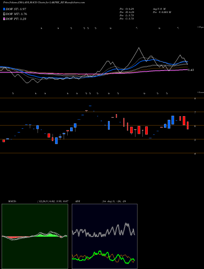Image resolution: width=204 pixels, height=269 pixels.
Task: Click the 'Pre C: 5.73' value
Action: tap(127, 19)
